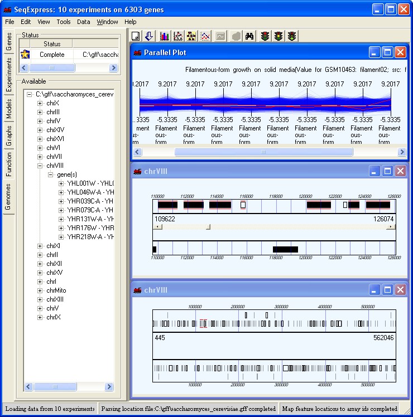
Task: Click the chrVIII position slider thumb
Action: (208, 227)
